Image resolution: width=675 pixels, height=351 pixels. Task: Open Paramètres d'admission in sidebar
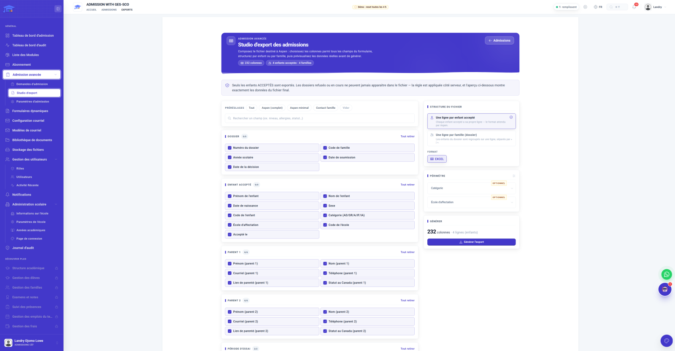coord(32,102)
